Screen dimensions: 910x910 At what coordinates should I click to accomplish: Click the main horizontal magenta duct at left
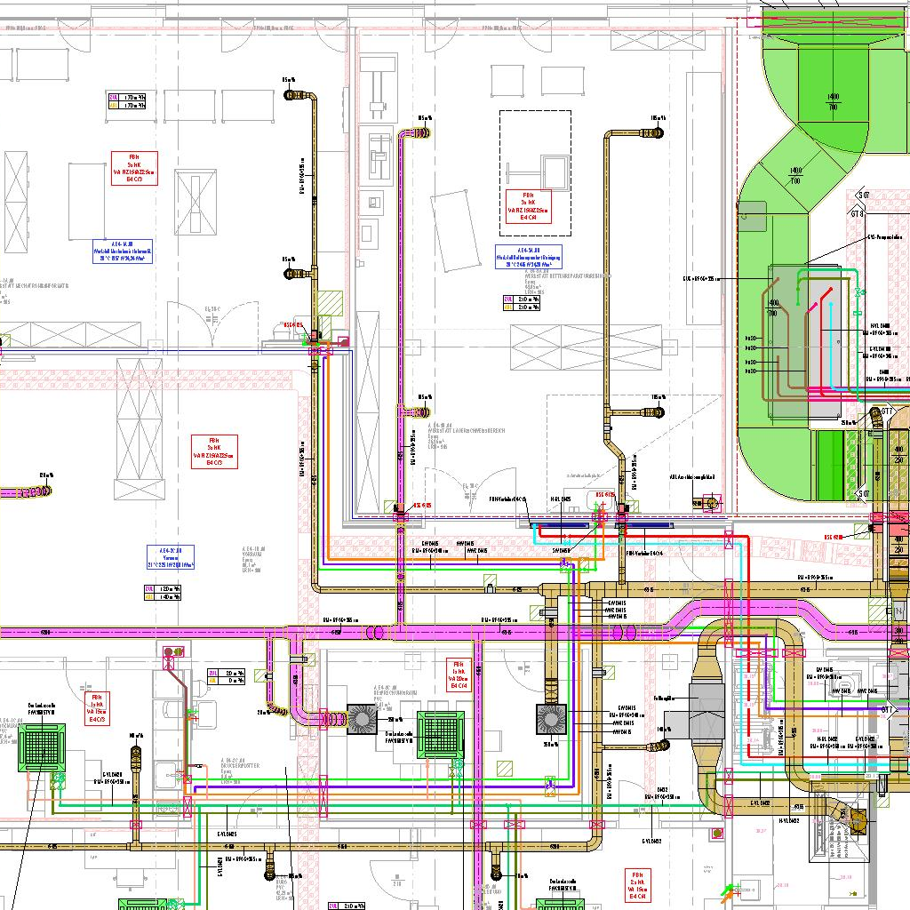point(133,633)
